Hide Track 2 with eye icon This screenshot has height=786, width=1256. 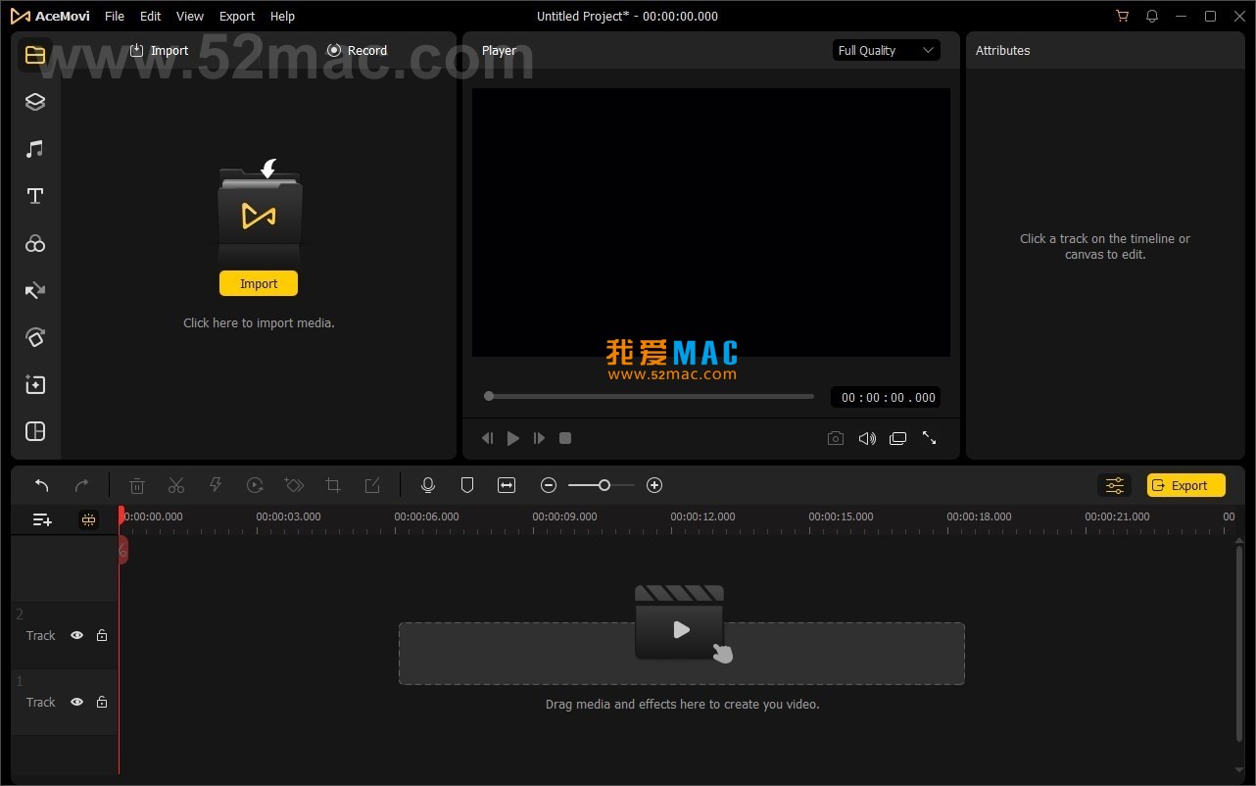click(76, 635)
